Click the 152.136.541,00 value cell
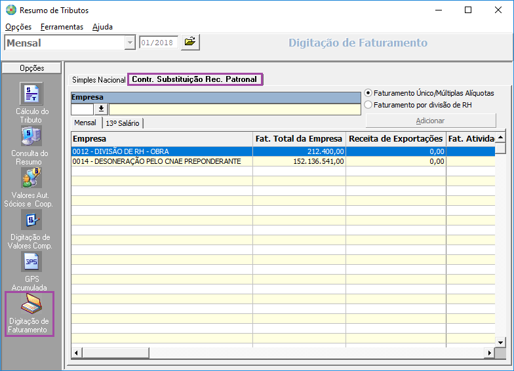Viewport: 514px width, 371px height. point(299,161)
